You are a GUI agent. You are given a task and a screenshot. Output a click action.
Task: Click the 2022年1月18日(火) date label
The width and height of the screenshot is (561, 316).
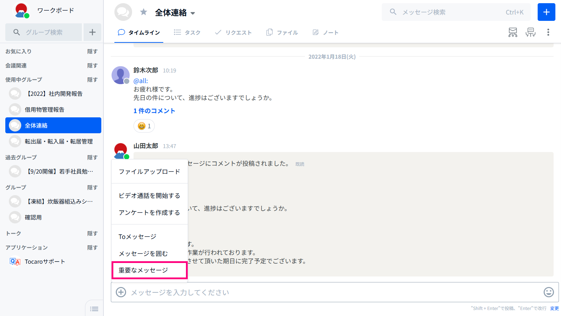click(332, 57)
